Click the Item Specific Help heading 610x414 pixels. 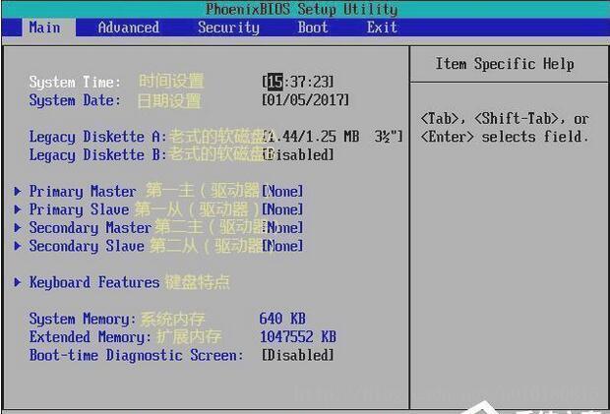pos(505,64)
